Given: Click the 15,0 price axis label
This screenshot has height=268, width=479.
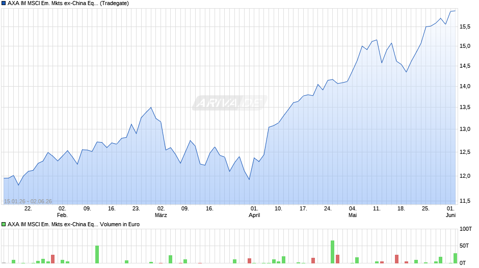Looking at the screenshot, I should tap(465, 46).
